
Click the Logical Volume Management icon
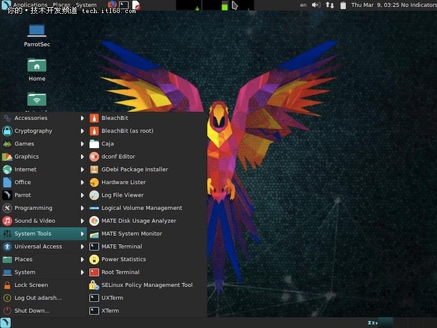pos(94,208)
